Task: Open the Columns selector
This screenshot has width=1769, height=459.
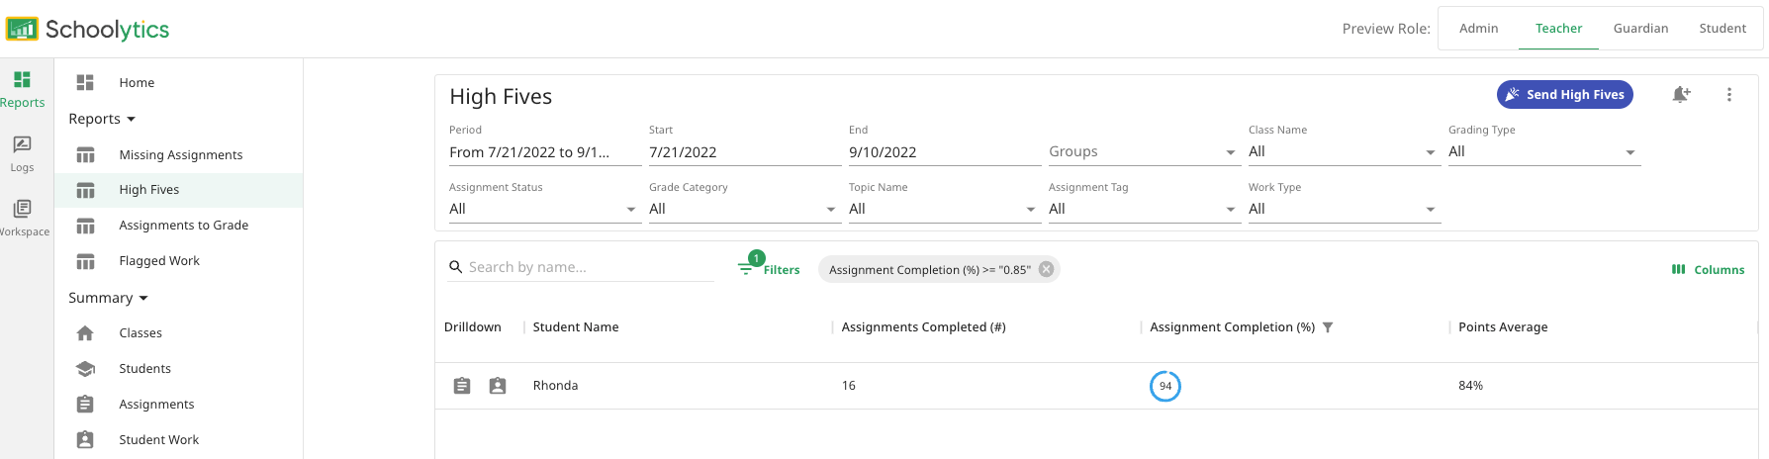Action: (x=1708, y=269)
